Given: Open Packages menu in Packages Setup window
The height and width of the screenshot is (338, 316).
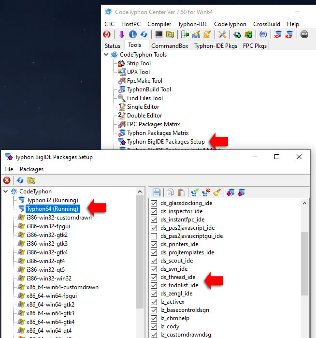Looking at the screenshot, I should click(32, 169).
